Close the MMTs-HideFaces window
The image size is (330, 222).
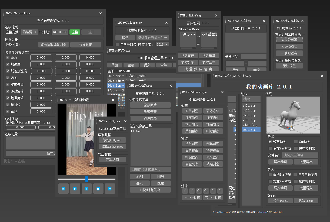click(171, 86)
